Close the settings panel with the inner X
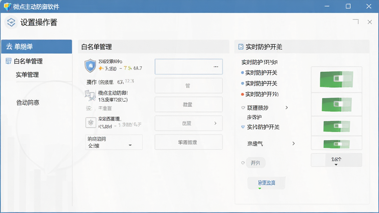Screen dimensions: 379x213 tap(370, 22)
